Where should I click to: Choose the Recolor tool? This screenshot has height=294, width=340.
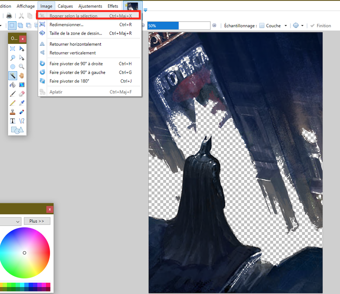[22, 112]
